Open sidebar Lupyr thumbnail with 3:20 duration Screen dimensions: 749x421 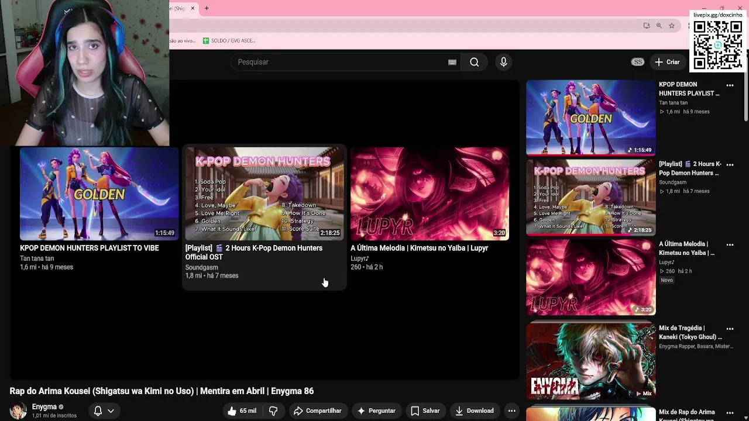point(591,278)
